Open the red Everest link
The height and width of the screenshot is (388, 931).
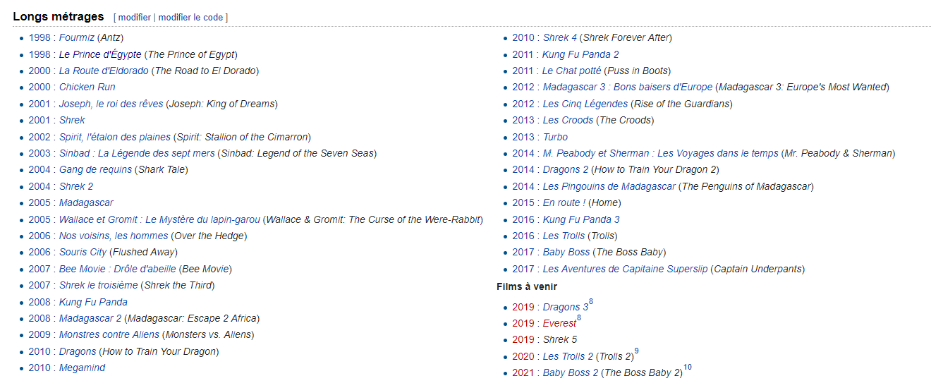559,323
